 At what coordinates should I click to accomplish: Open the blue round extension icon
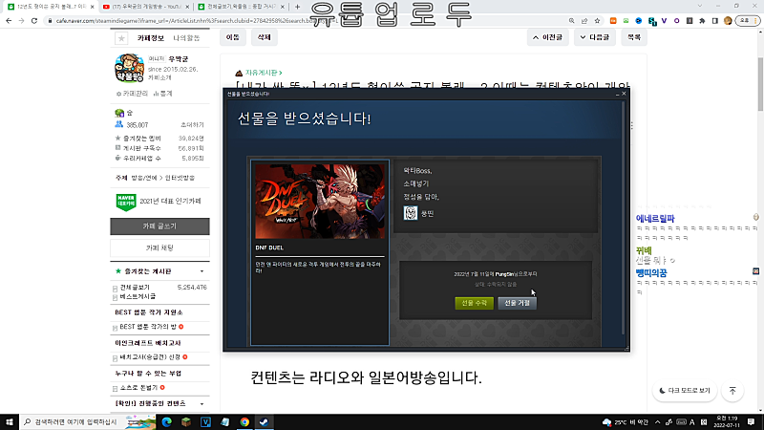click(638, 21)
